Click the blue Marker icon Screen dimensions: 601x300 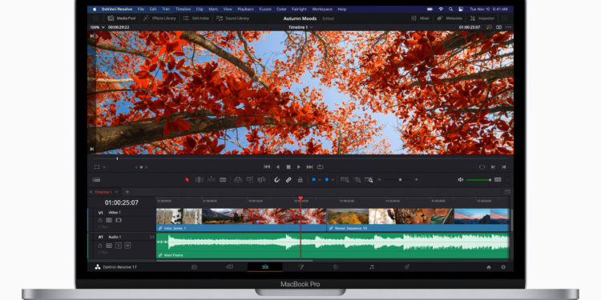click(x=327, y=179)
